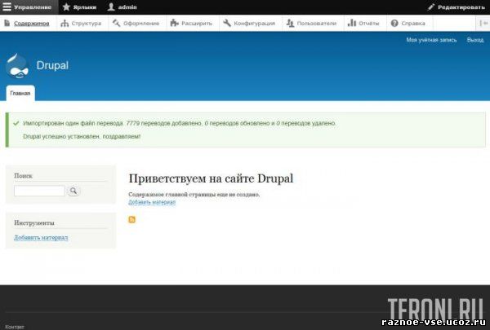This screenshot has height=330, width=490.
Task: Toggle the Управление hamburger menu
Action: (x=28, y=7)
